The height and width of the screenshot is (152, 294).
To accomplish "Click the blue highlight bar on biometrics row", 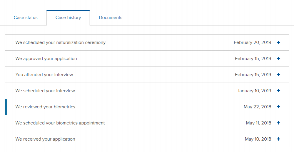I will [6, 107].
